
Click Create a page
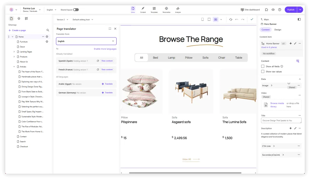click(17, 30)
